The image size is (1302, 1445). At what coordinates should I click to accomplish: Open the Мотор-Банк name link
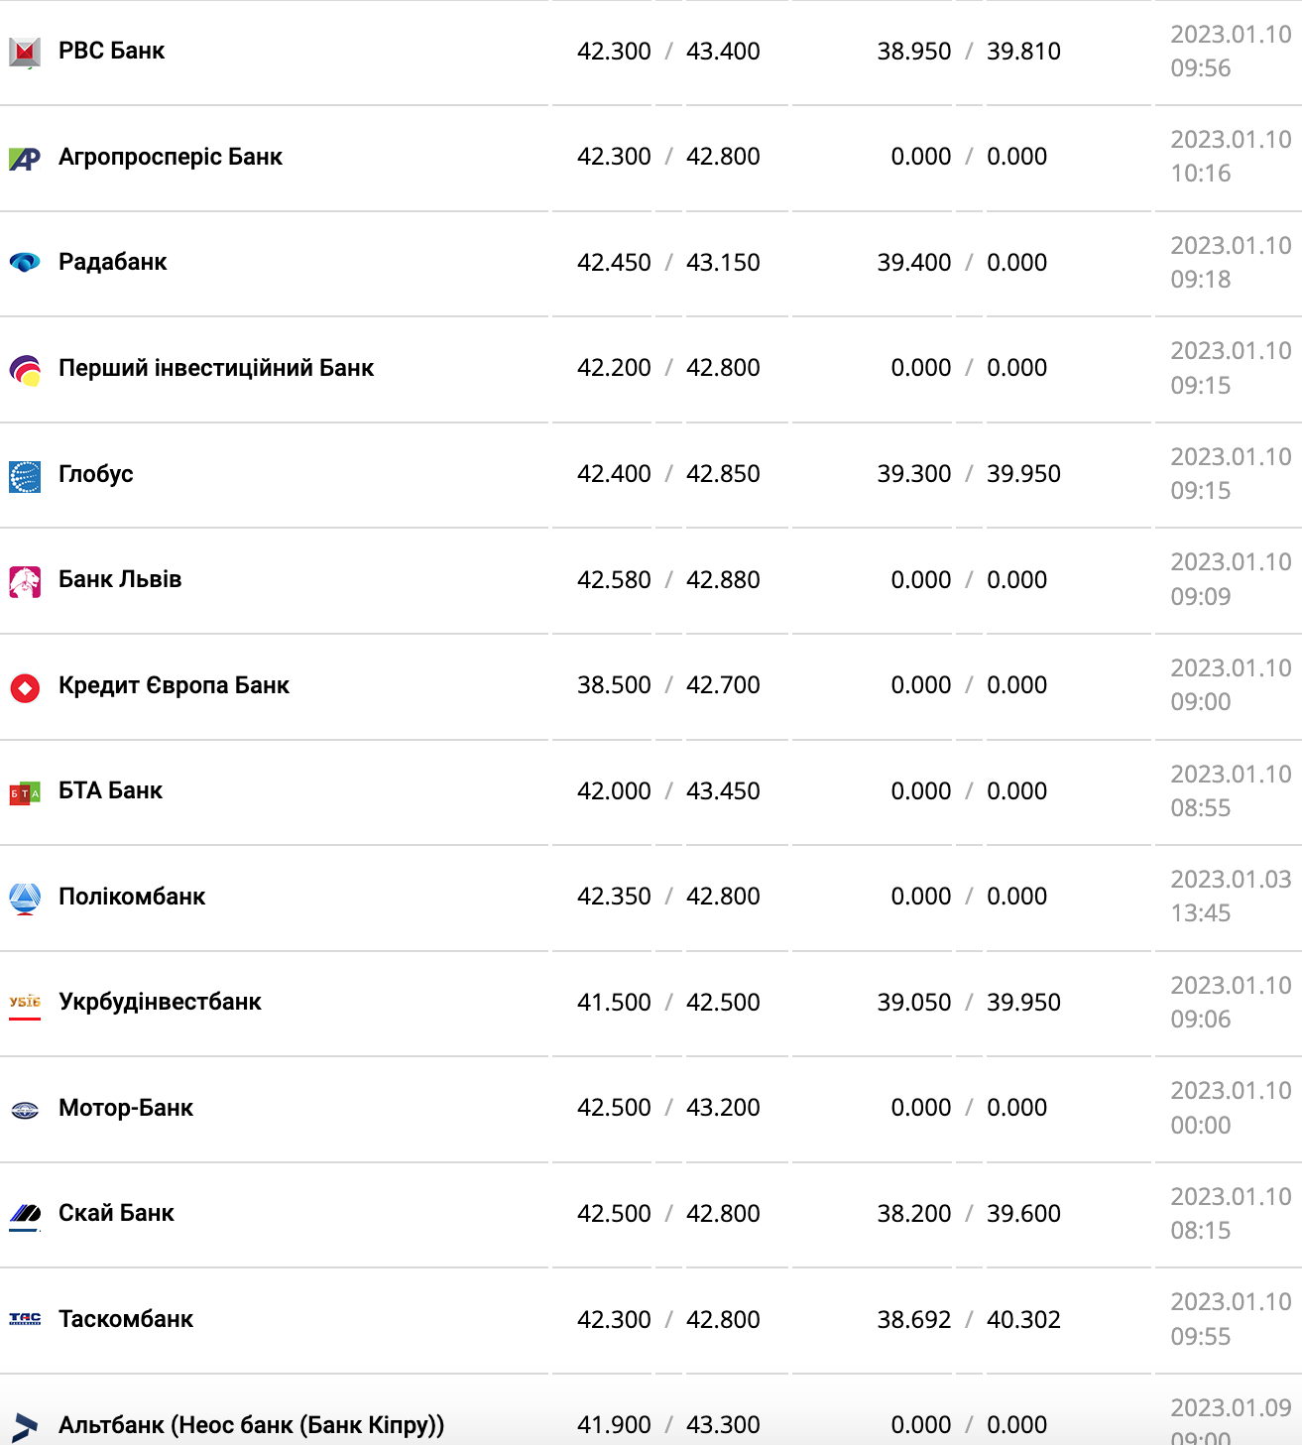coord(126,1108)
